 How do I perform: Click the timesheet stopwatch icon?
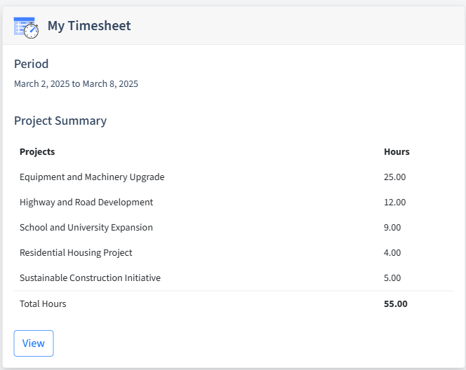tap(26, 27)
